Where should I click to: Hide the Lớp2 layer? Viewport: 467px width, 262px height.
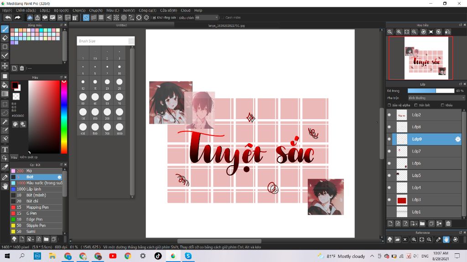[389, 115]
